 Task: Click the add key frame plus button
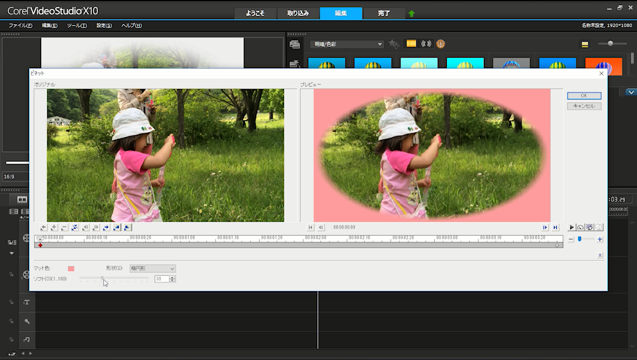pos(54,227)
